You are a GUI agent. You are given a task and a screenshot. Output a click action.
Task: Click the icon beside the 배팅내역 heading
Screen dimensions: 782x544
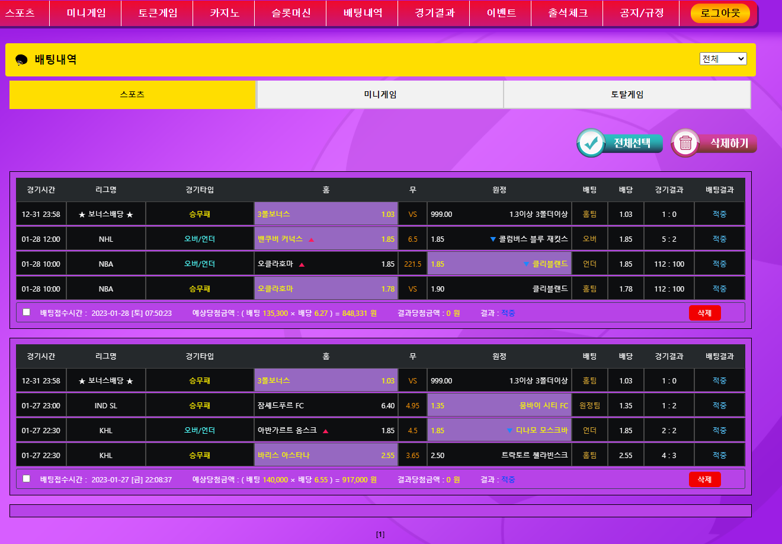tap(22, 60)
